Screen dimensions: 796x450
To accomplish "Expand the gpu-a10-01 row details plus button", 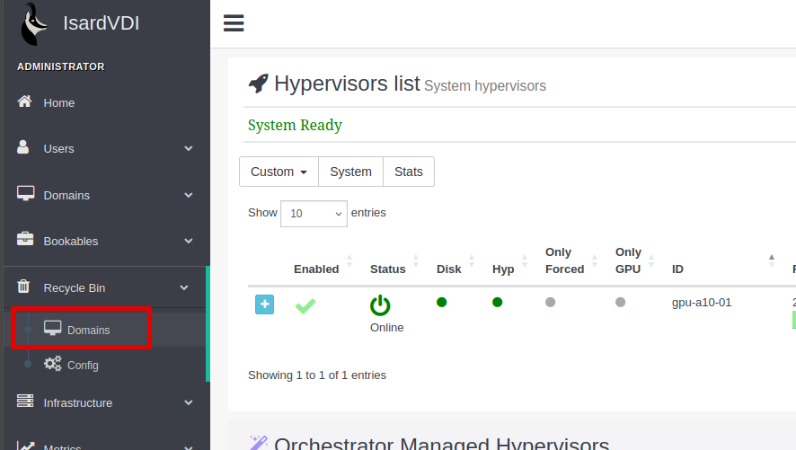I will [264, 304].
